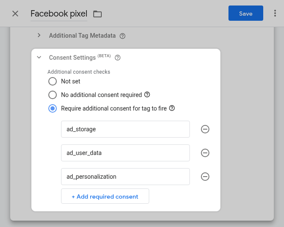
Task: Remove the ad_user_data consent row
Action: 205,153
